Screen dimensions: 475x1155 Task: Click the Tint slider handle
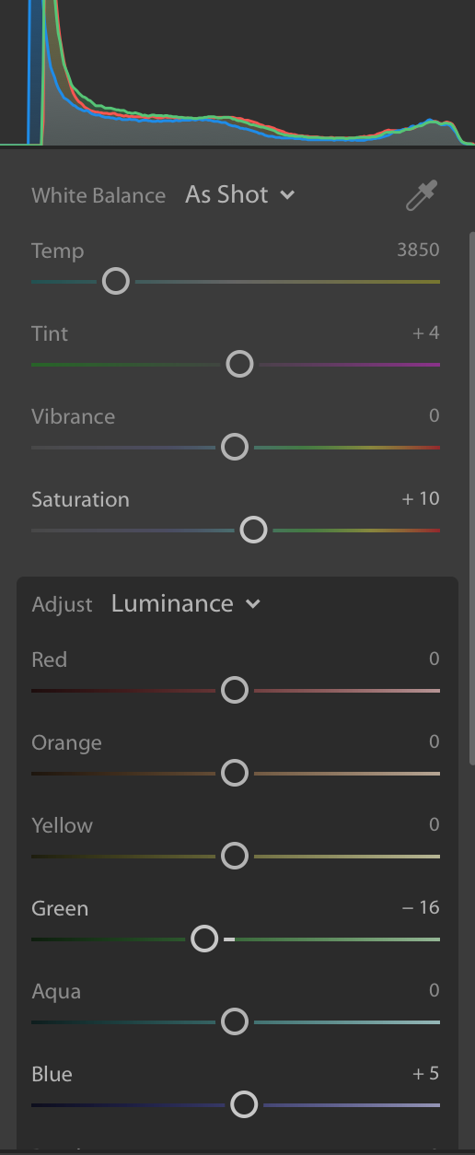pos(239,364)
